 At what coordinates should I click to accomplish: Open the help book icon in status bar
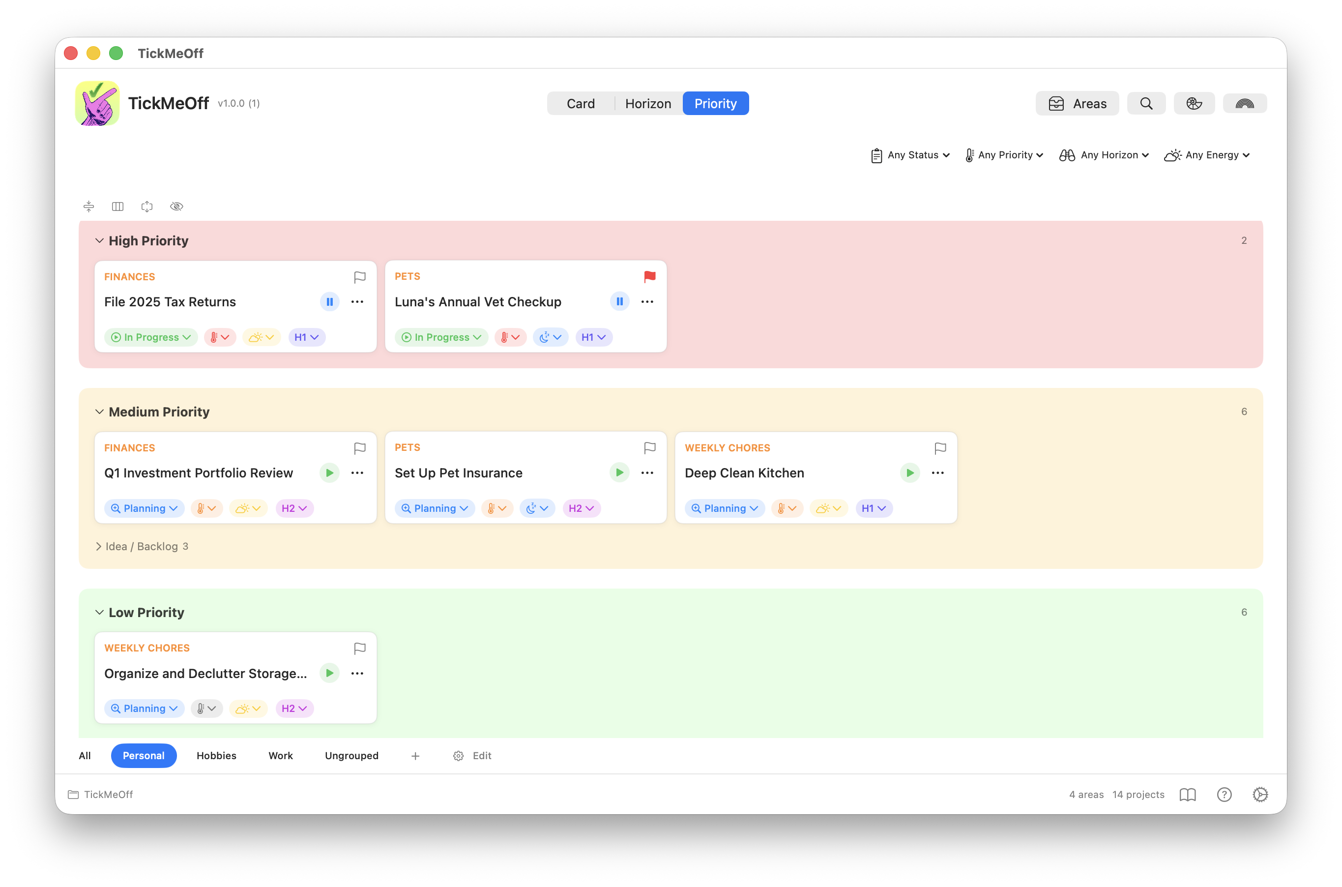[1187, 794]
